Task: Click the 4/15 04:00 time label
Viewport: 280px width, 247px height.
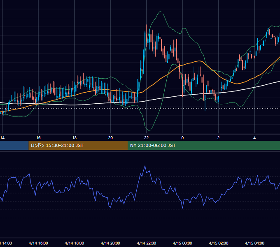Action: [x=254, y=243]
